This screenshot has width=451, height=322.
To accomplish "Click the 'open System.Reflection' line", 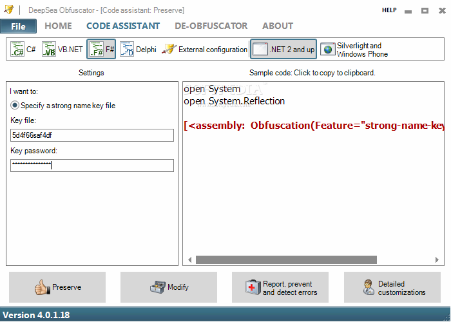I will (x=234, y=101).
